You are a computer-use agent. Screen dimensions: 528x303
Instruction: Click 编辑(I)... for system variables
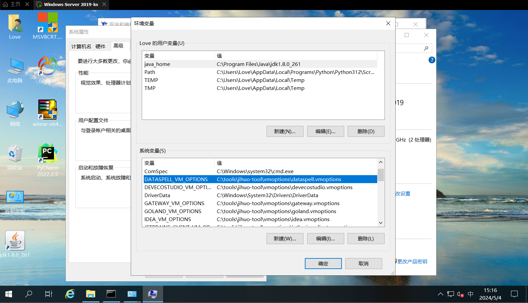(326, 238)
